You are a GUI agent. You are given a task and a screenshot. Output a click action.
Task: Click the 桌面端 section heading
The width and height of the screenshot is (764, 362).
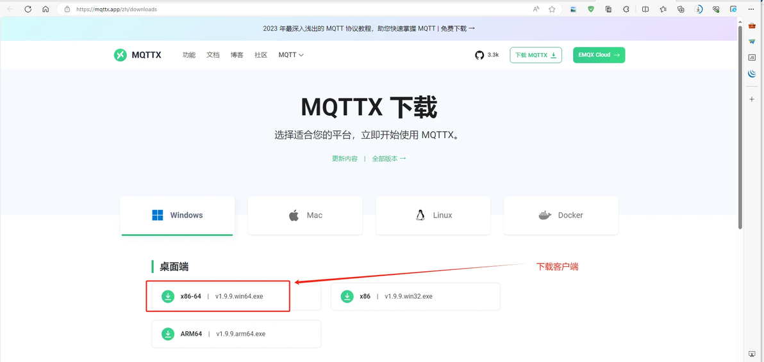point(174,266)
